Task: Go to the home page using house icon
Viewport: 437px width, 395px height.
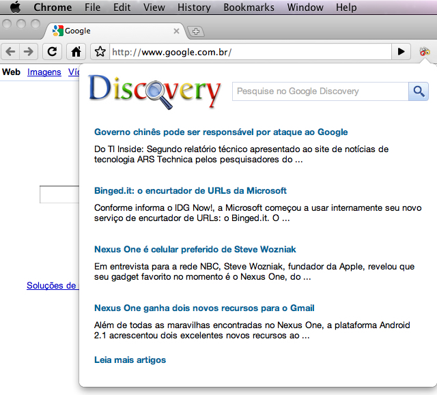Action: click(76, 52)
